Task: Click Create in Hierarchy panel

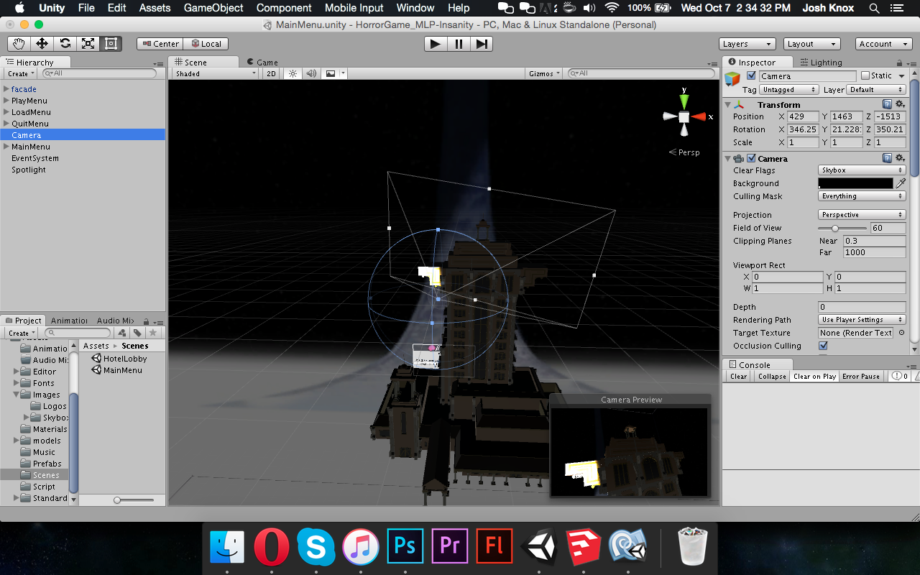Action: (19, 73)
